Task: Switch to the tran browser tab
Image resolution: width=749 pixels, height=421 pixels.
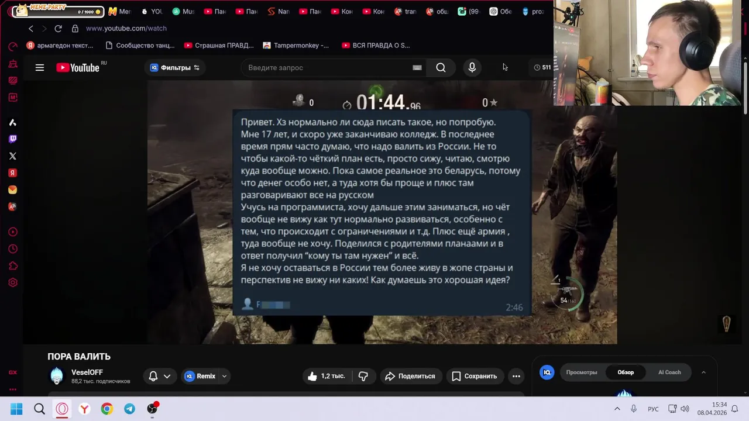Action: pyautogui.click(x=405, y=11)
